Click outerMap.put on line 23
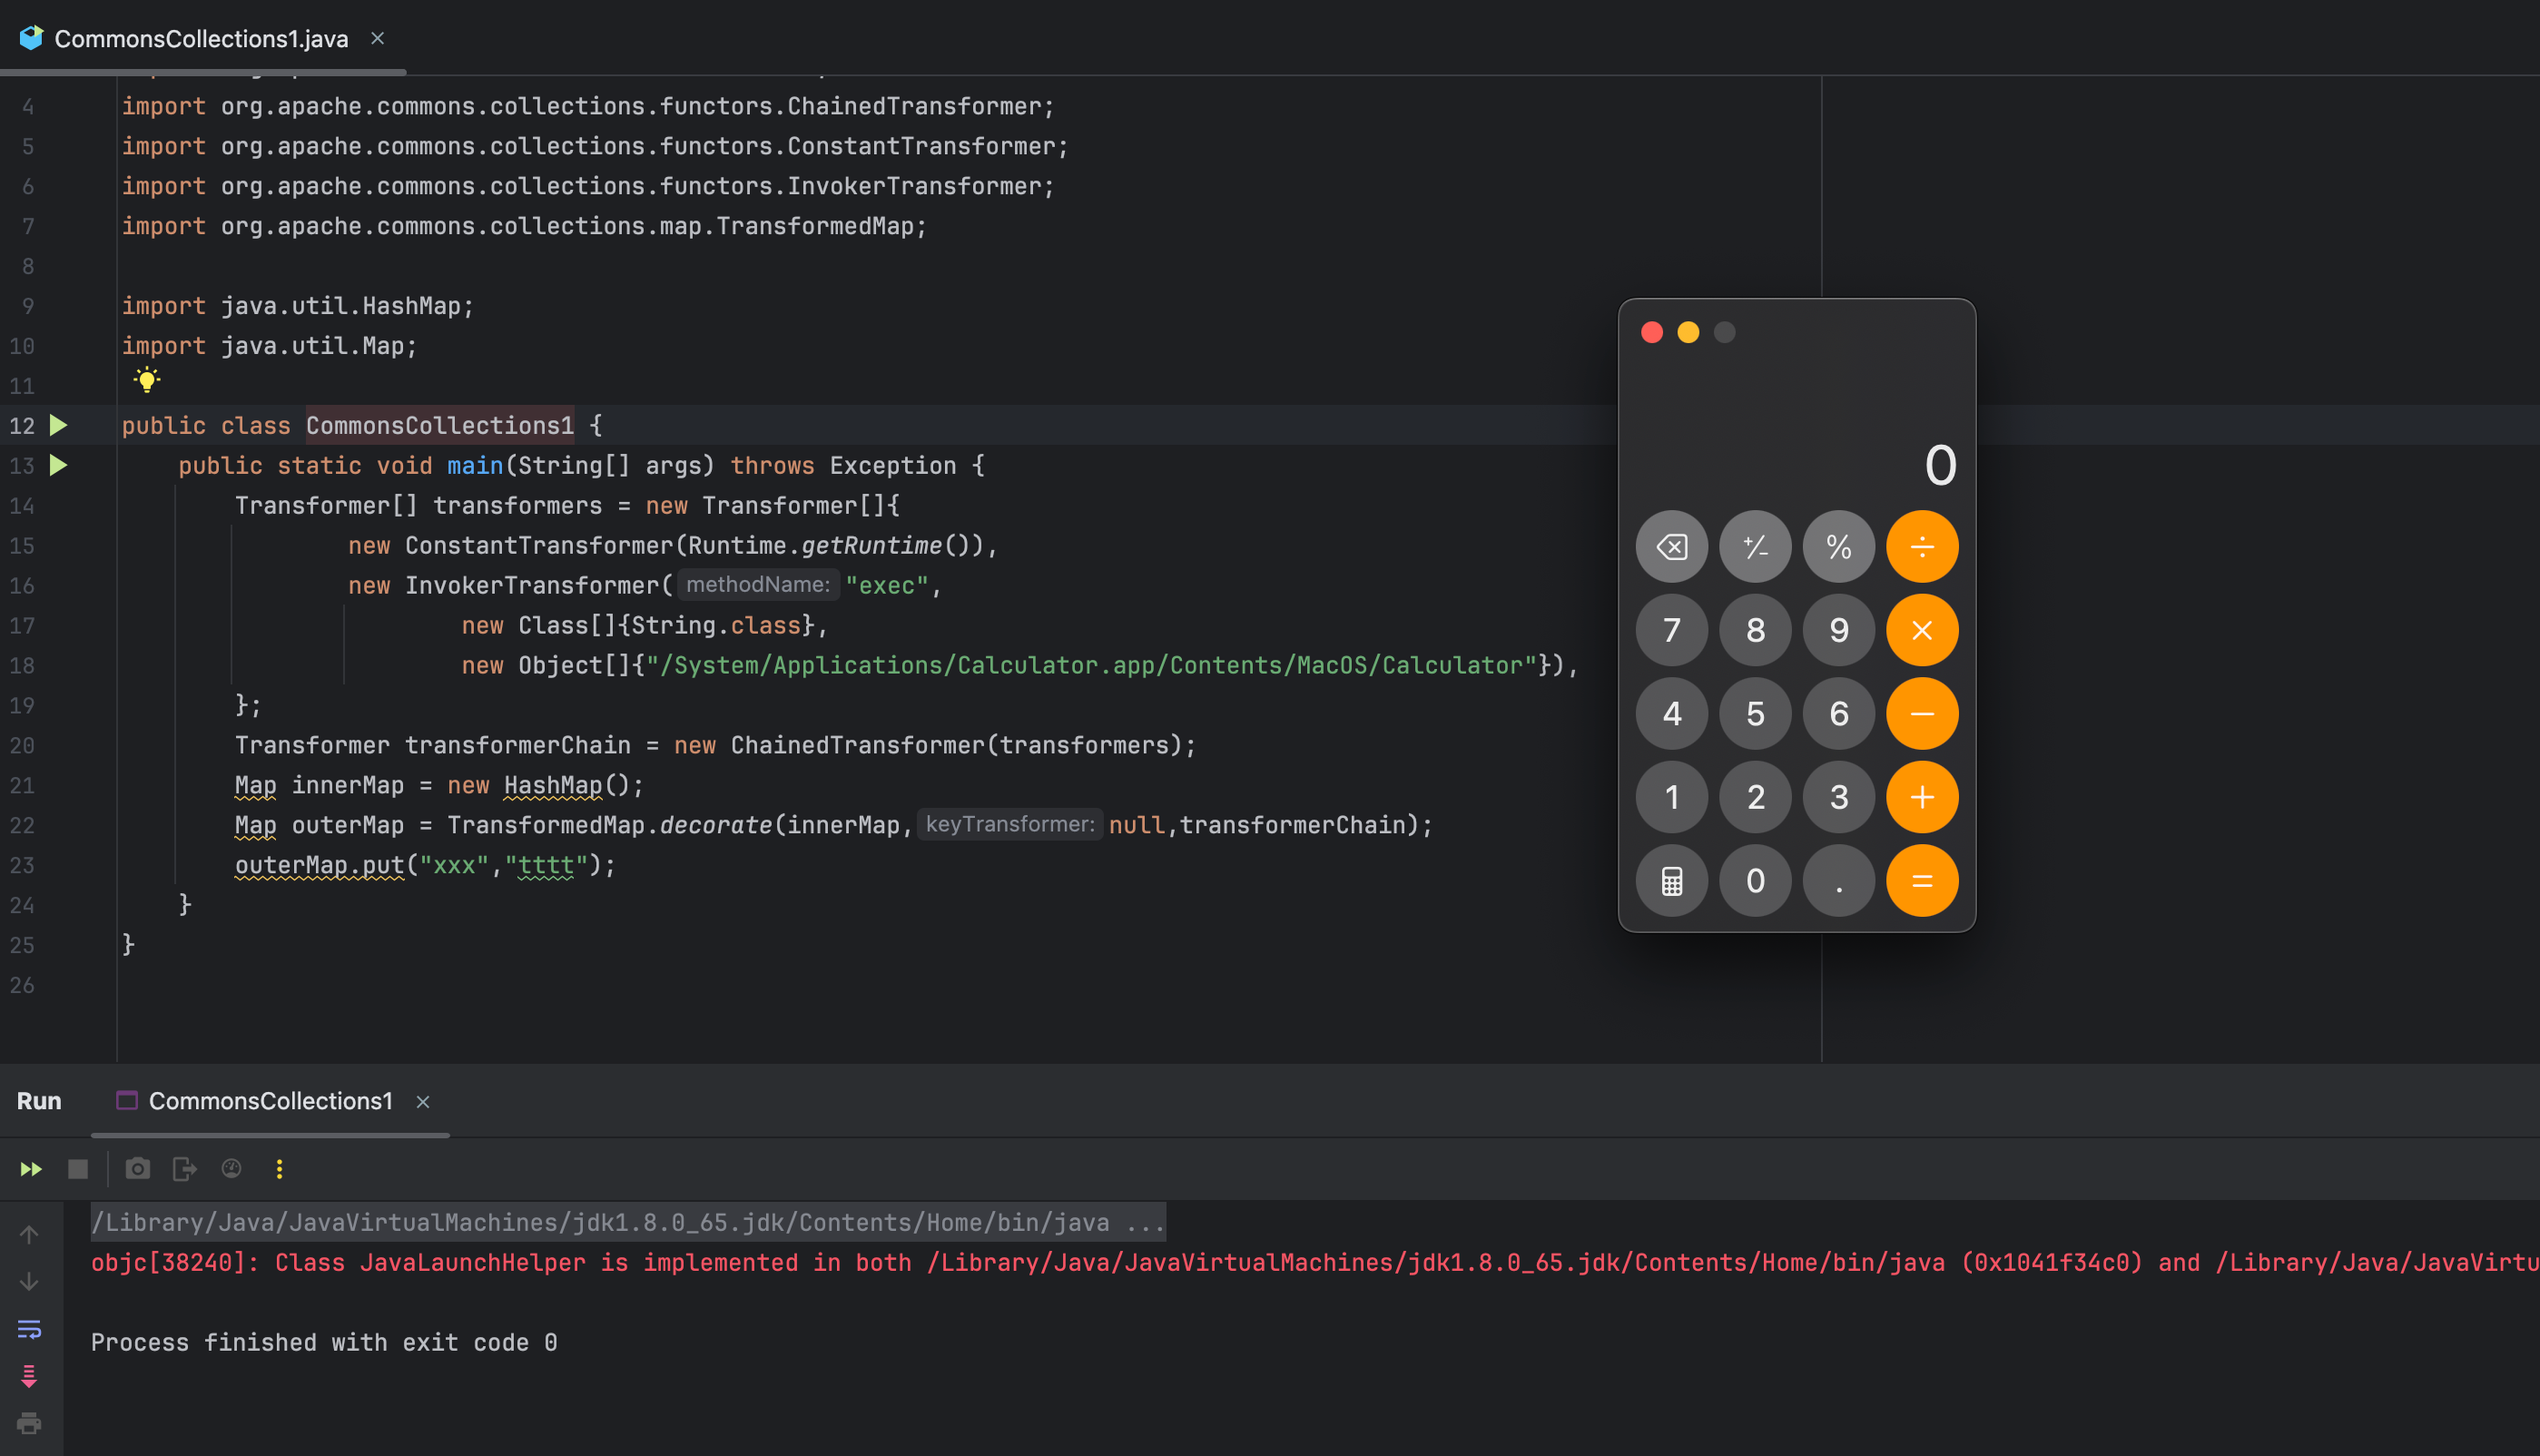Viewport: 2540px width, 1456px height. coord(319,865)
